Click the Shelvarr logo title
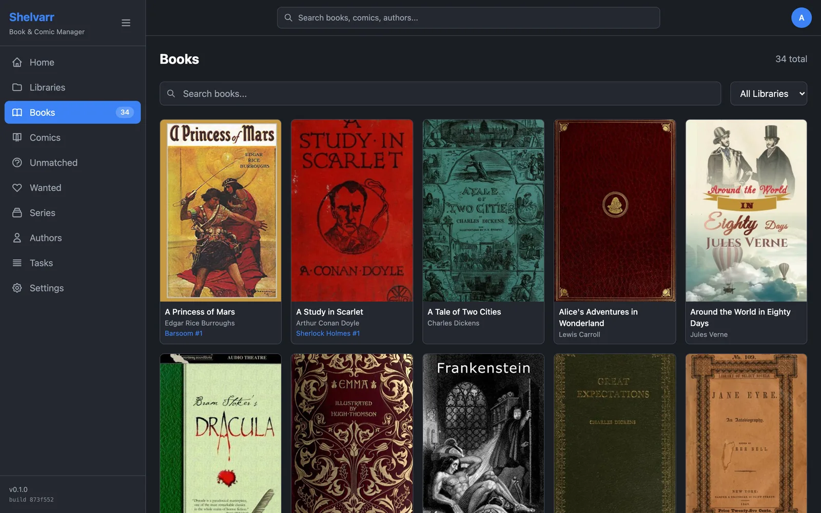821x513 pixels. pos(32,17)
